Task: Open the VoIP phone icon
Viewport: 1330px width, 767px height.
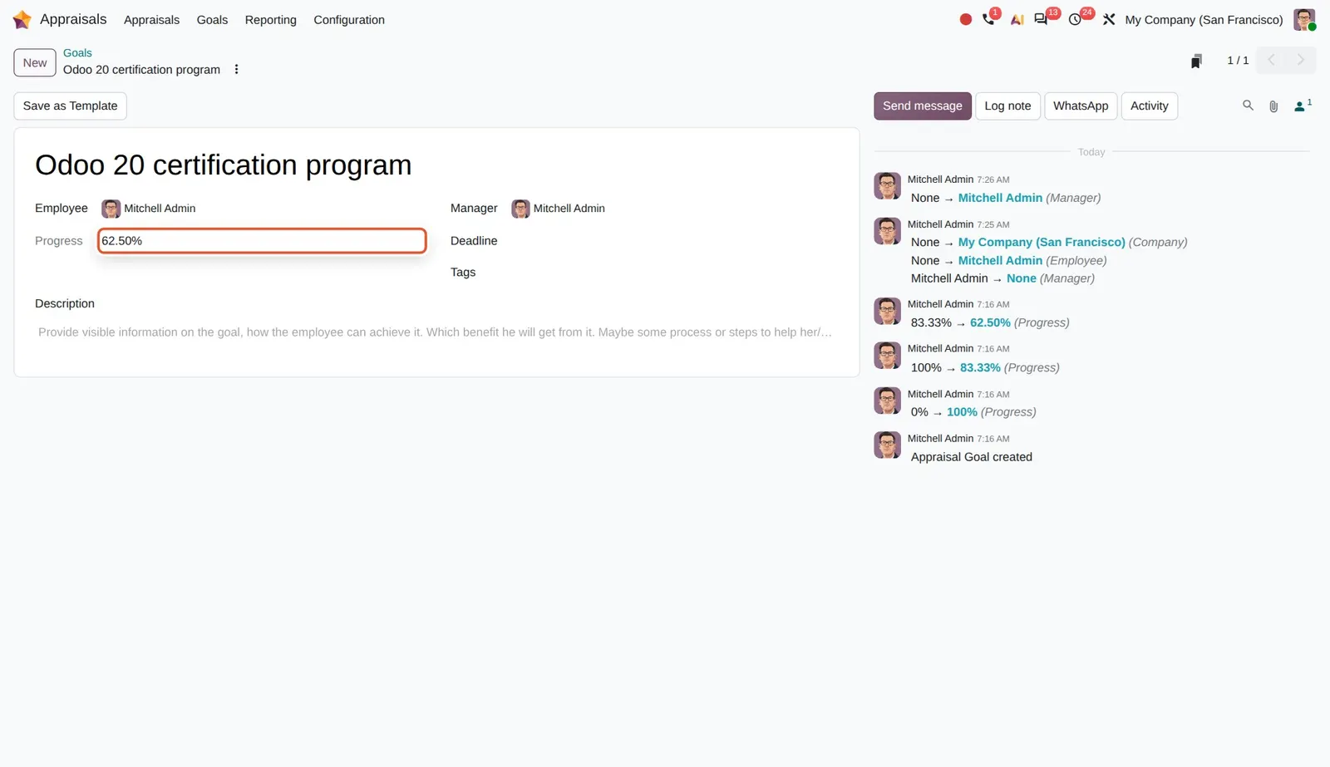Action: [x=988, y=19]
